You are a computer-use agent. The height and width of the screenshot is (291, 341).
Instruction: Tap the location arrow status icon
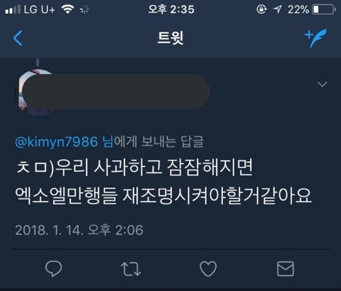point(277,10)
